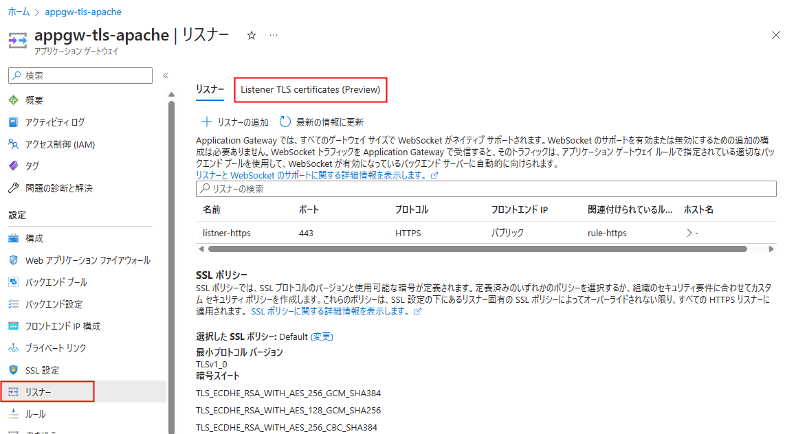Screen dimensions: 785x434
Task: Click the 構成 icon in the sidebar
Action: [14, 238]
